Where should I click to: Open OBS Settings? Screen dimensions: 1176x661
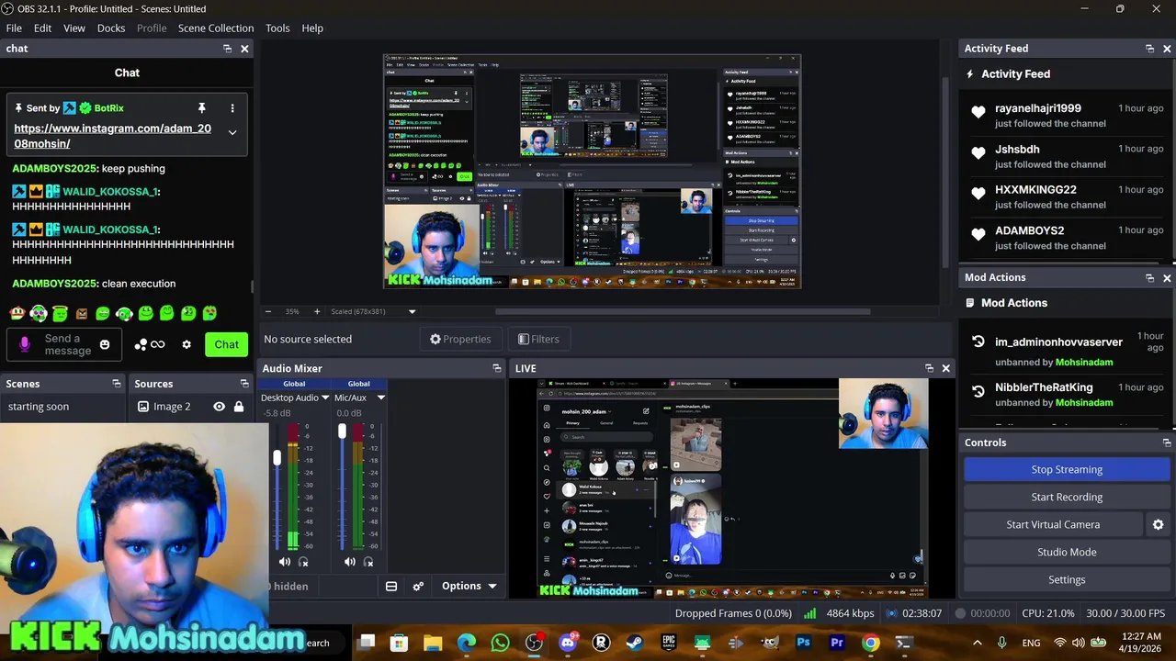click(x=1067, y=579)
